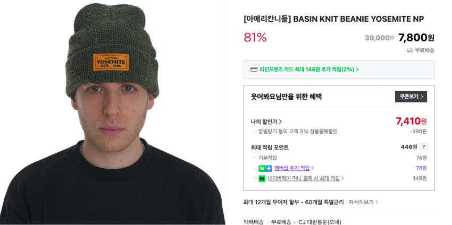Open the question mark help for max points
Image resolution: width=452 pixels, height=225 pixels.
tap(423, 147)
